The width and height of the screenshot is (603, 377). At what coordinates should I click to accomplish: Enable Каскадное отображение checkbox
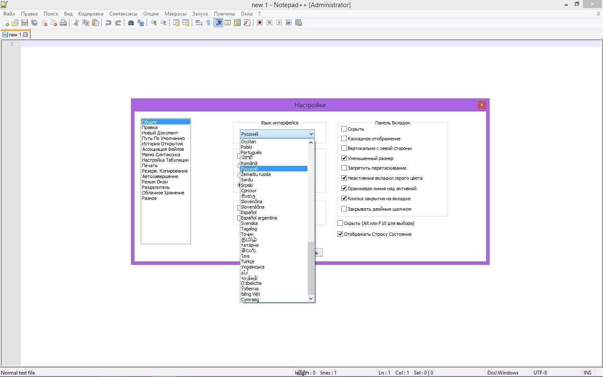pyautogui.click(x=344, y=139)
